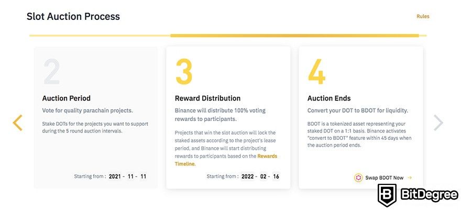
Task: Click the left carousel arrow
Action: 18,123
